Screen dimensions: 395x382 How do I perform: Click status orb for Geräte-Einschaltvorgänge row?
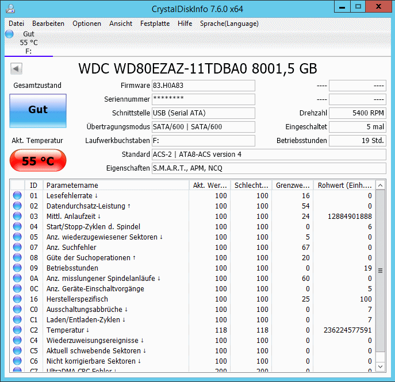tap(17, 288)
